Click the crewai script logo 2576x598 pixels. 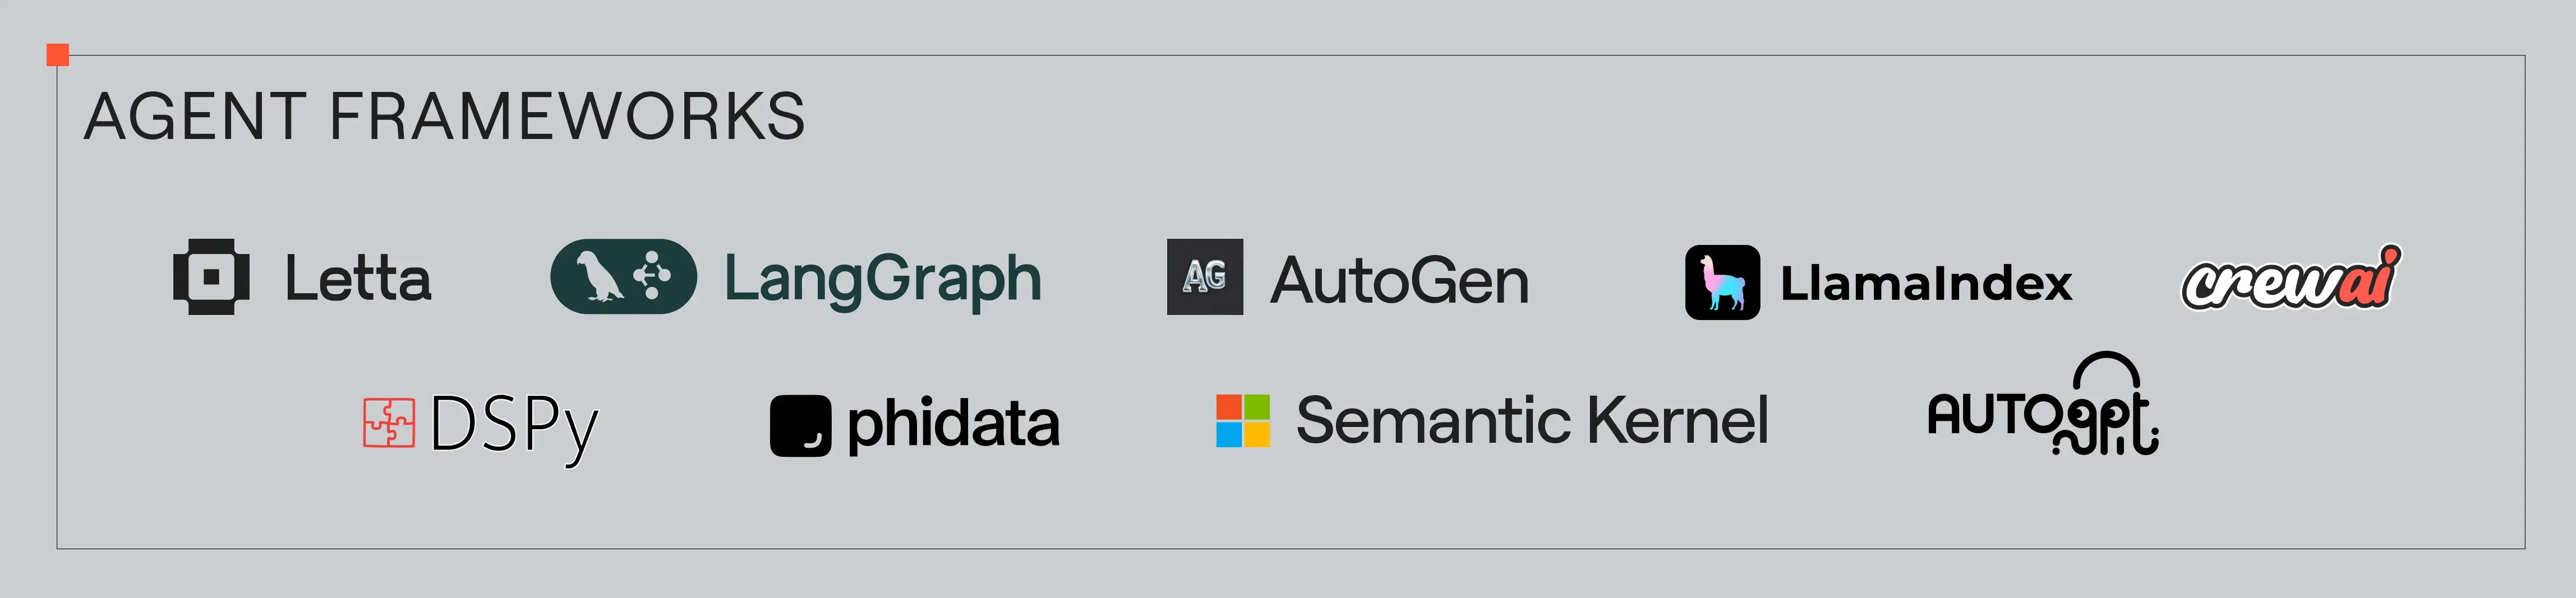point(2290,279)
